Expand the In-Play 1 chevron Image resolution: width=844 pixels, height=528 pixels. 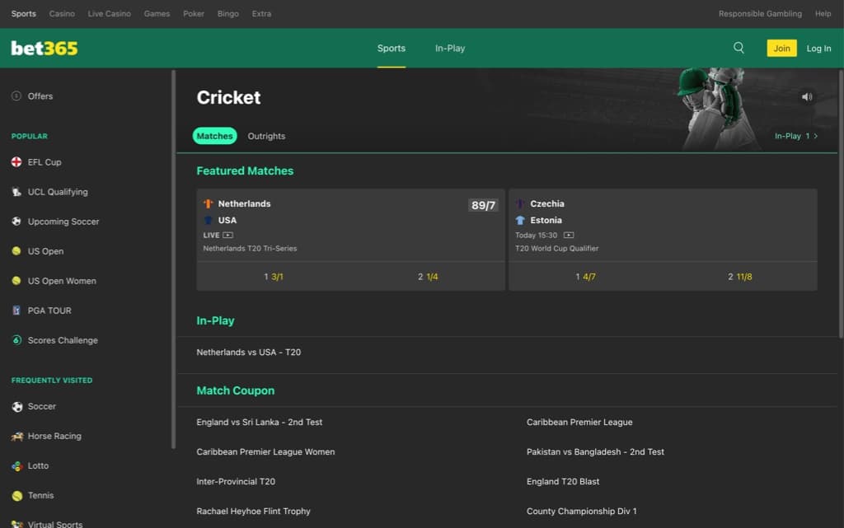pos(816,136)
